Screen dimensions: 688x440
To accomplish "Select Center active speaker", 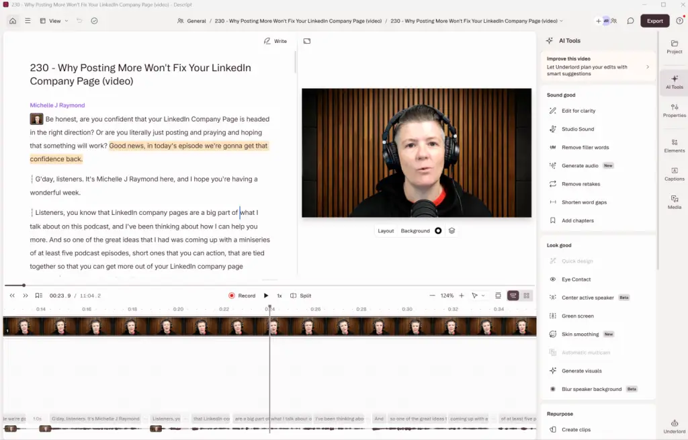I will 589,298.
